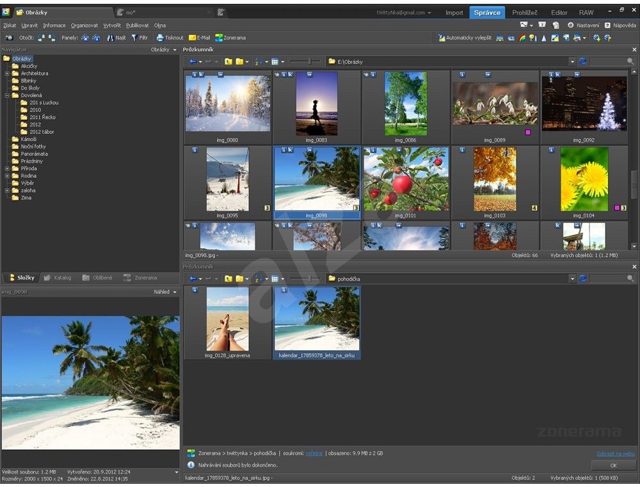Screen dimensions: 640x487
Task: Click the camera acquire icon in toolbar
Action: tap(9, 38)
